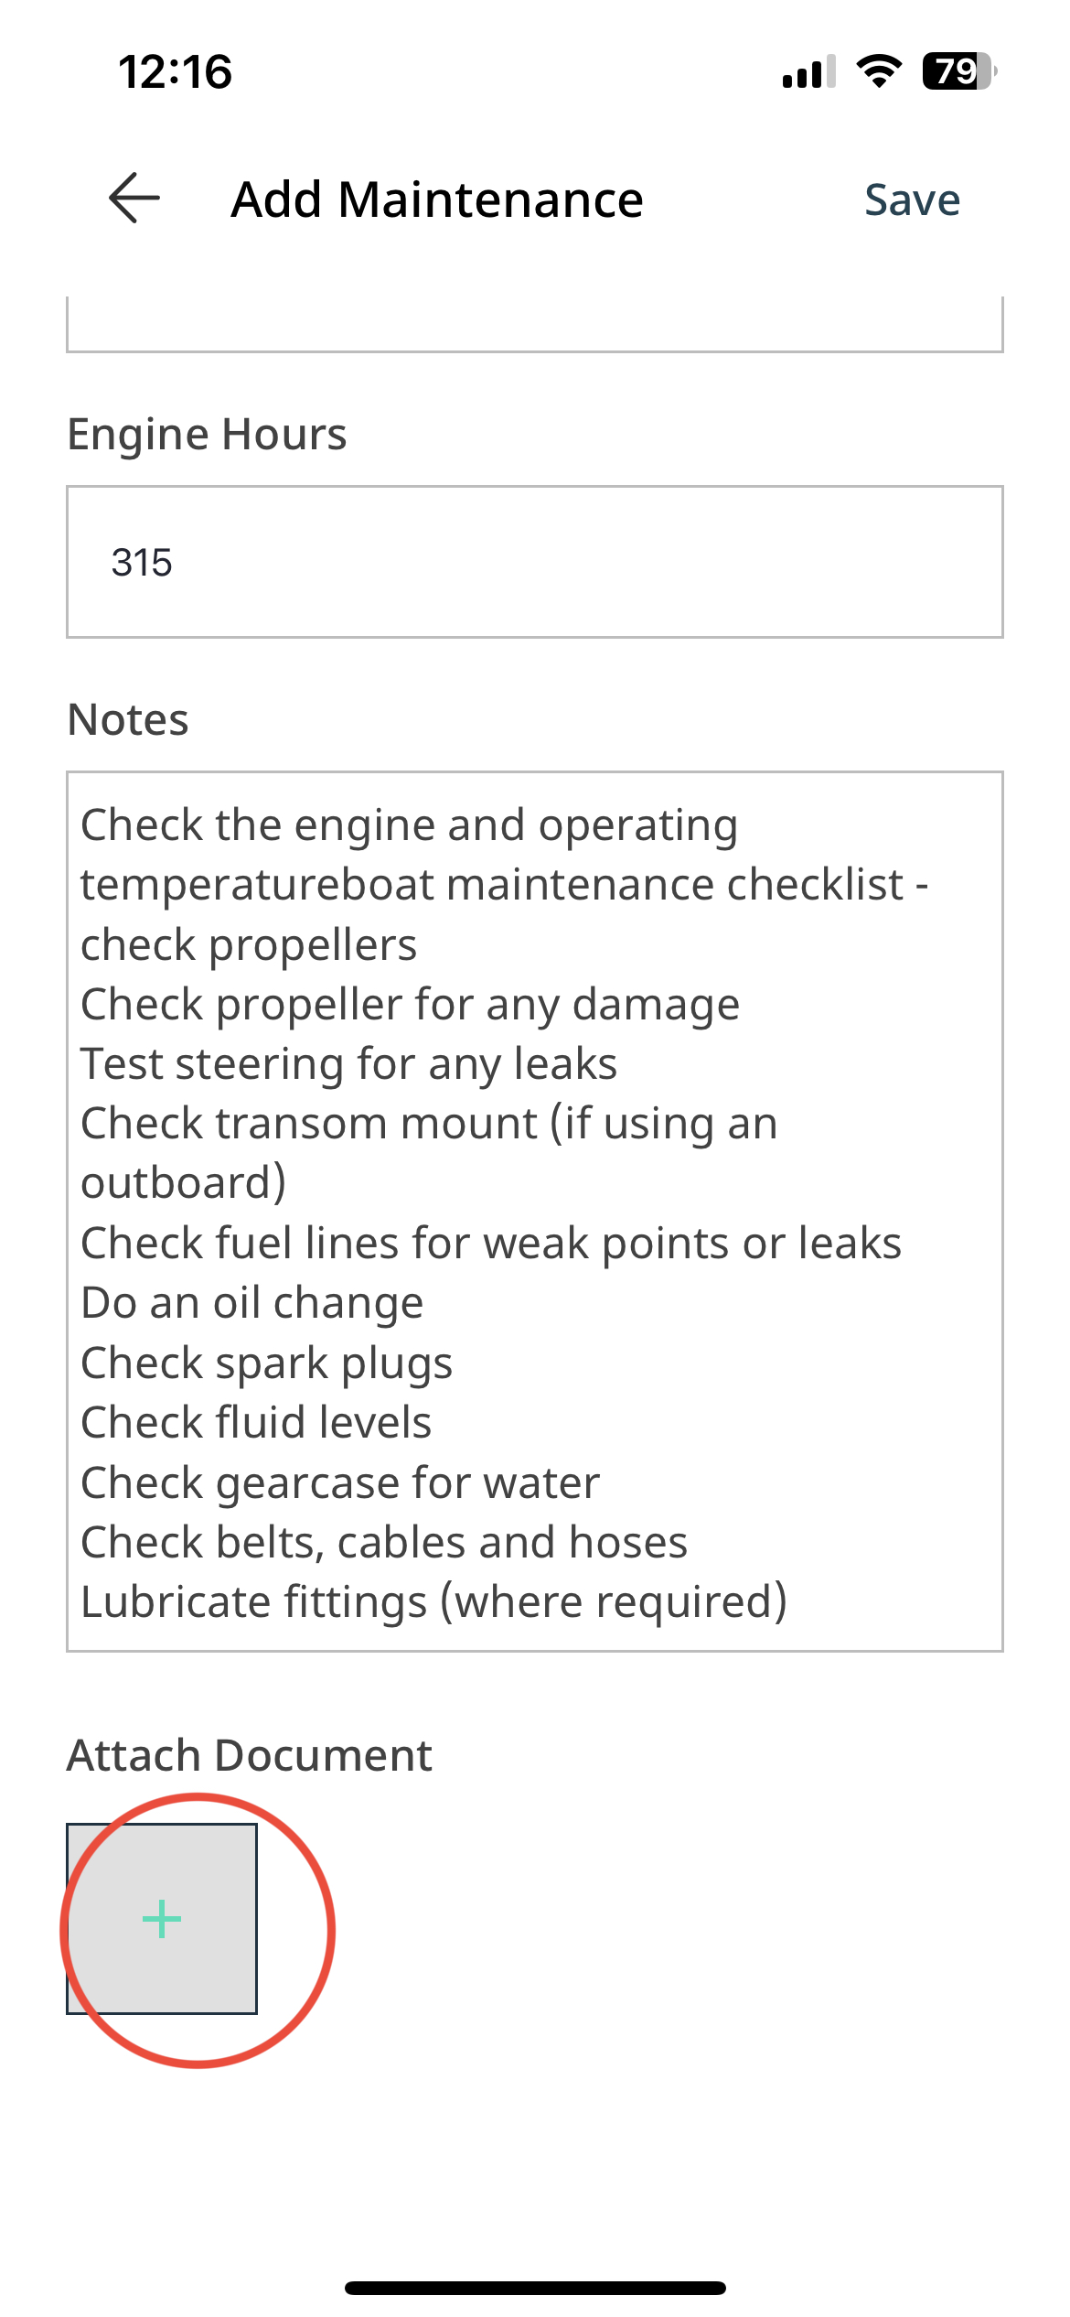The height and width of the screenshot is (2317, 1070).
Task: Focus the Engine Hours field showing 315
Action: pos(535,562)
